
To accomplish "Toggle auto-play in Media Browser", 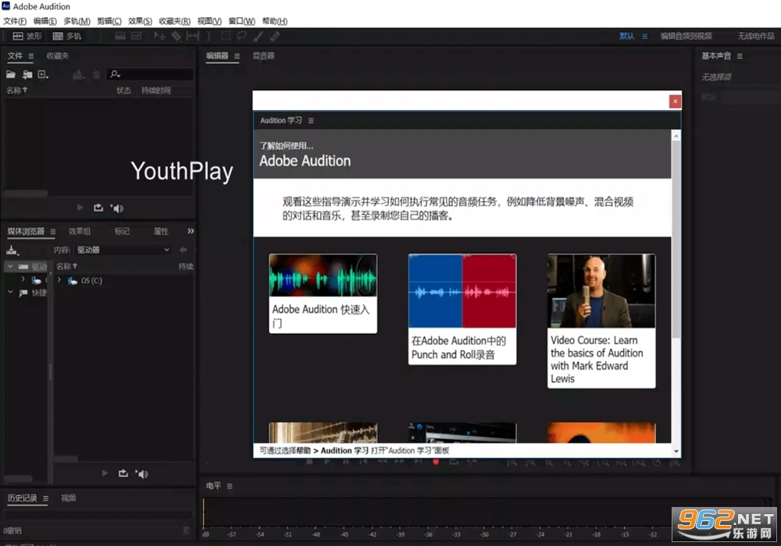I will point(142,474).
